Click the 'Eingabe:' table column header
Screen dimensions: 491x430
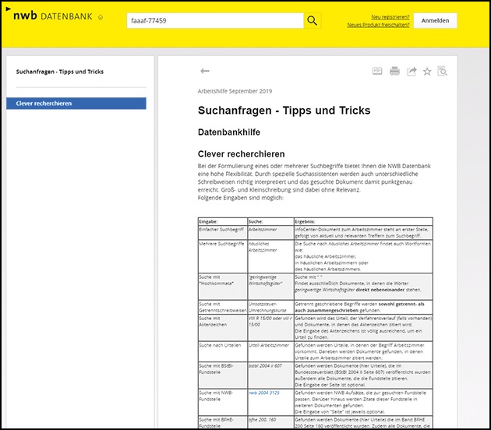tap(208, 221)
